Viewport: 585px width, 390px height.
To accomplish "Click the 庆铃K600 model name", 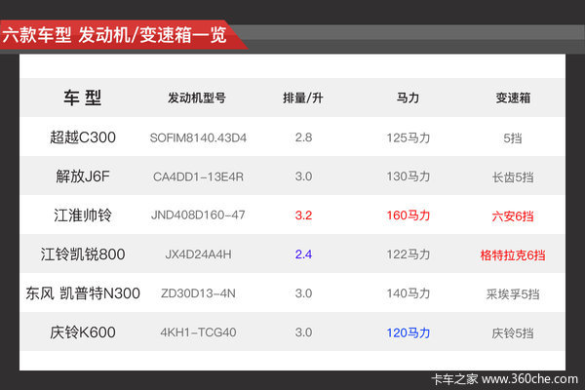I will [x=83, y=331].
